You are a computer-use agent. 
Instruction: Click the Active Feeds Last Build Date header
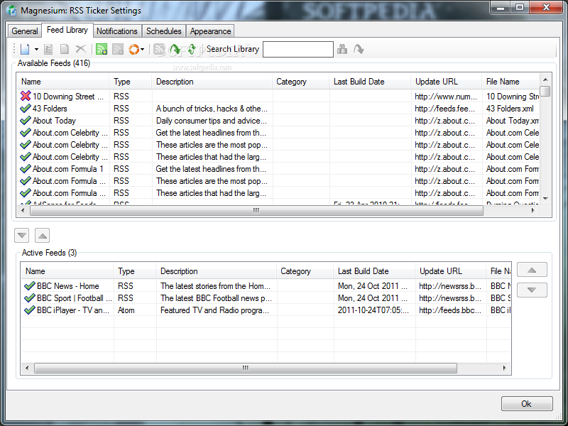[x=374, y=271]
